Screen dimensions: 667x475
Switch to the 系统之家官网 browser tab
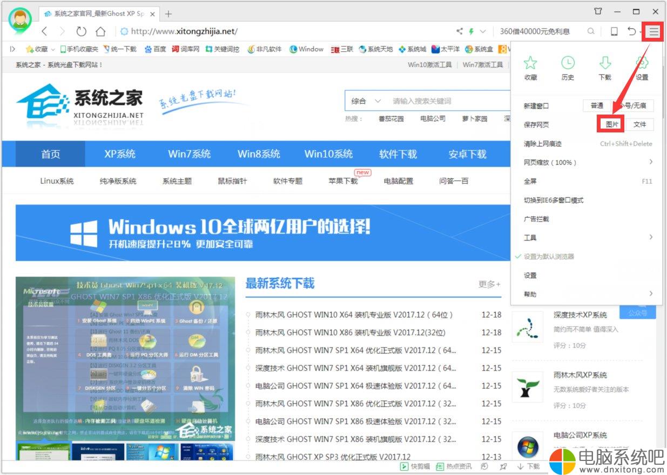[x=99, y=14]
